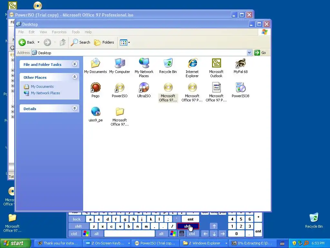Open My Documents link in Other Places
330x248 pixels.
pos(42,87)
